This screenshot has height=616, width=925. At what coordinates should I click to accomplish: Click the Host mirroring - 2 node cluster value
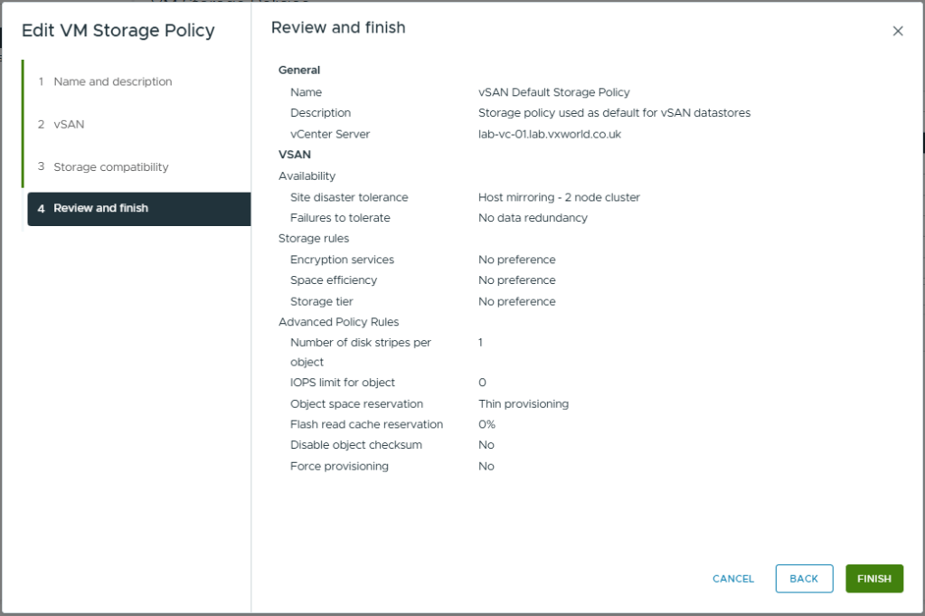coord(559,197)
